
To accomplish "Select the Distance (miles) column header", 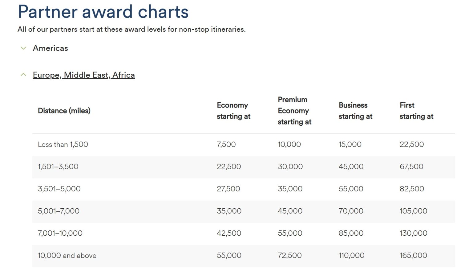I will (64, 111).
